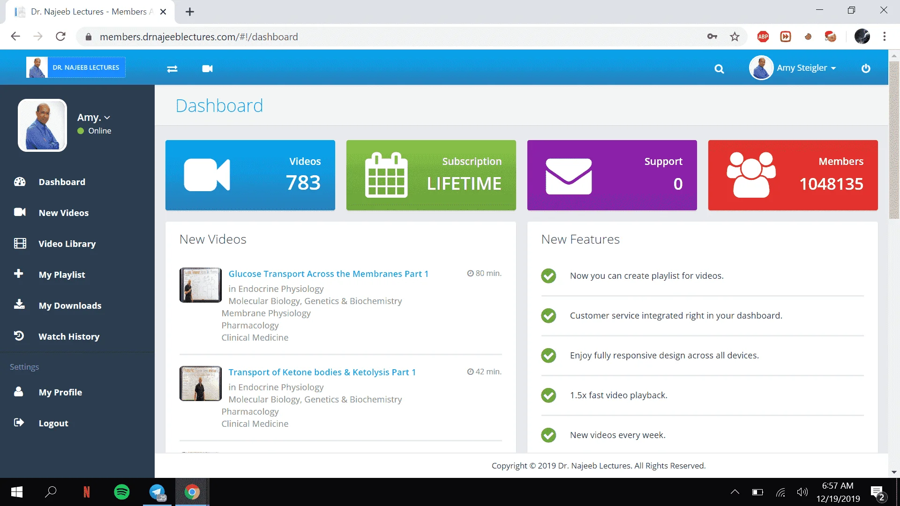The image size is (900, 506).
Task: Click the Dashboard palette icon in sidebar
Action: pos(20,182)
